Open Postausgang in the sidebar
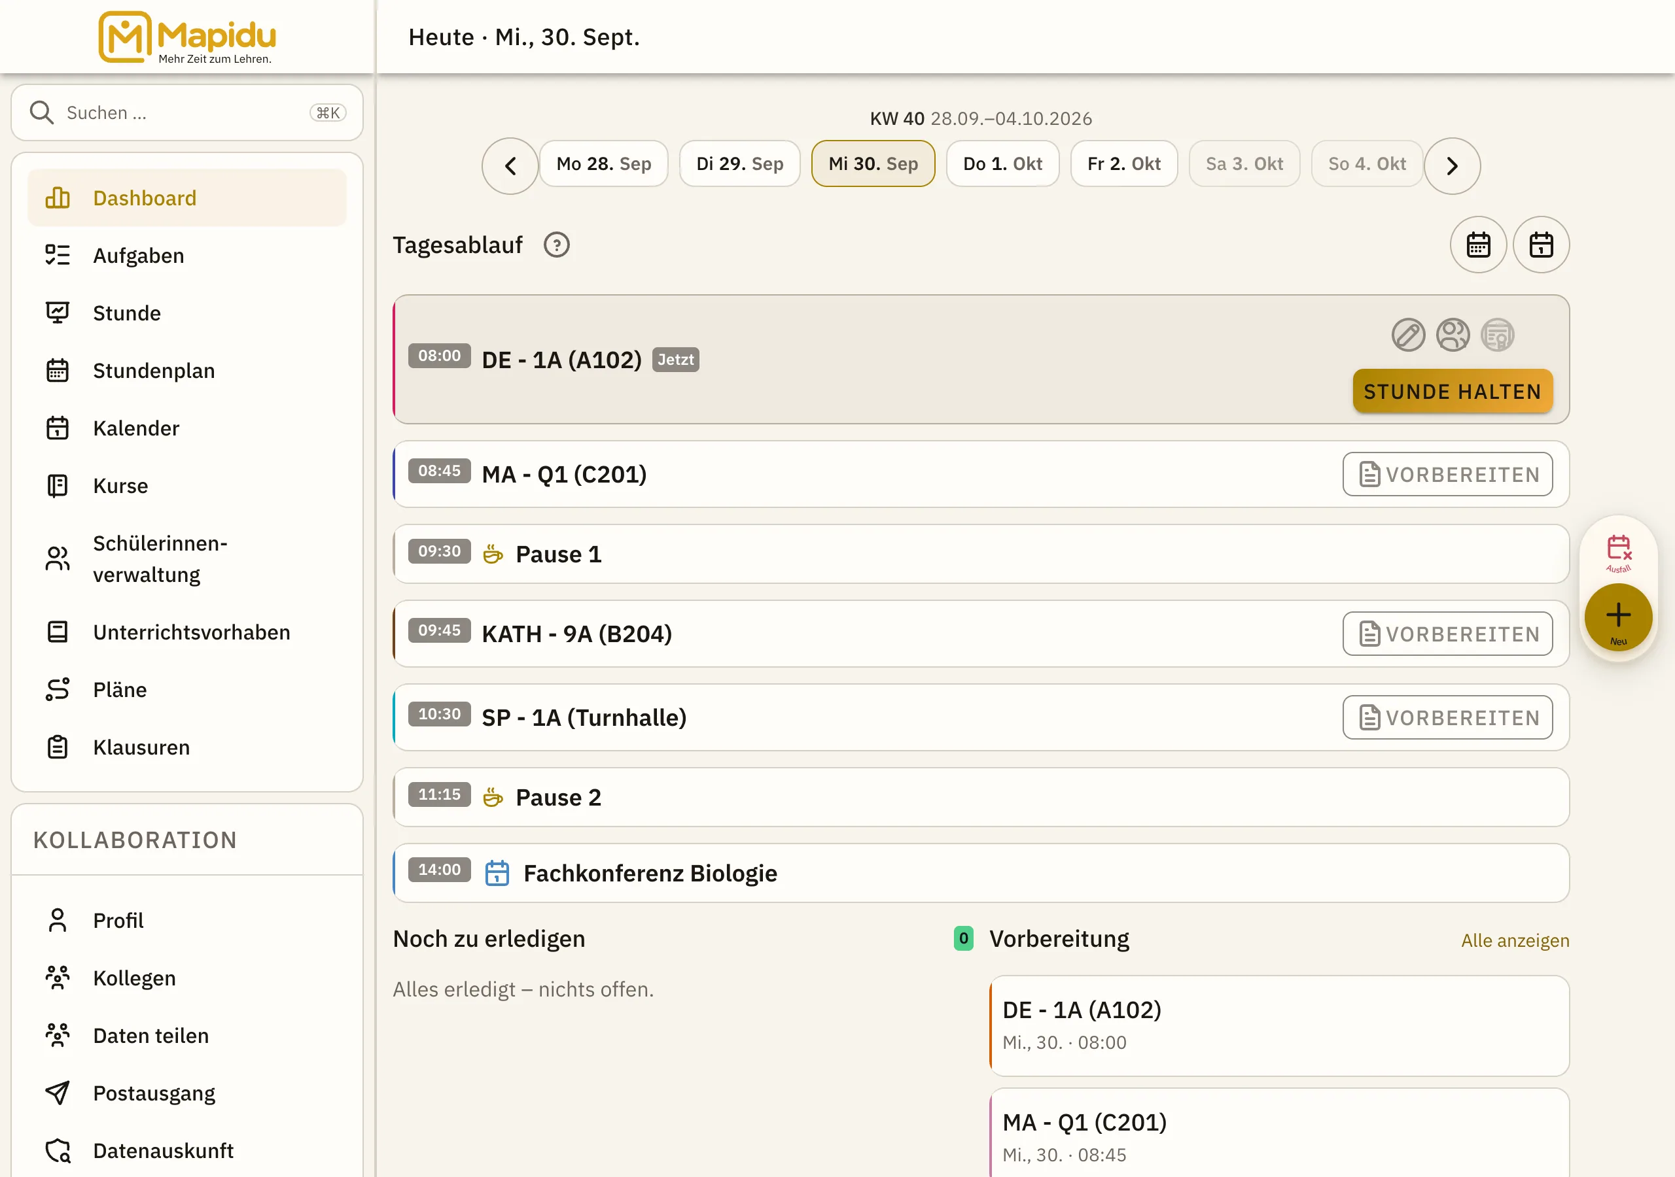 click(x=186, y=1093)
